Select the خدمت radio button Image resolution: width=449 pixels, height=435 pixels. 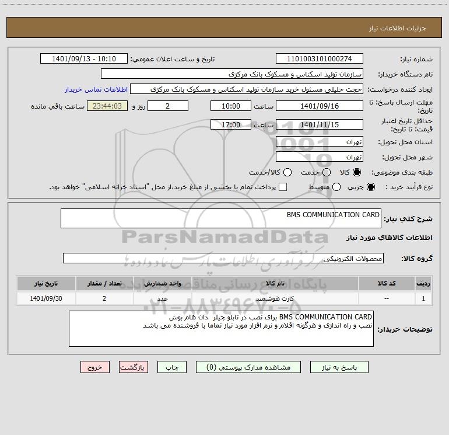tap(327, 172)
